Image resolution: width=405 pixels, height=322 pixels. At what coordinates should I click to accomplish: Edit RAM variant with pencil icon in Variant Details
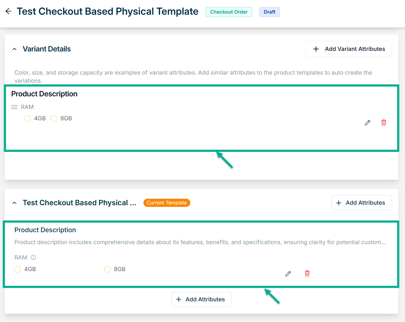click(367, 123)
